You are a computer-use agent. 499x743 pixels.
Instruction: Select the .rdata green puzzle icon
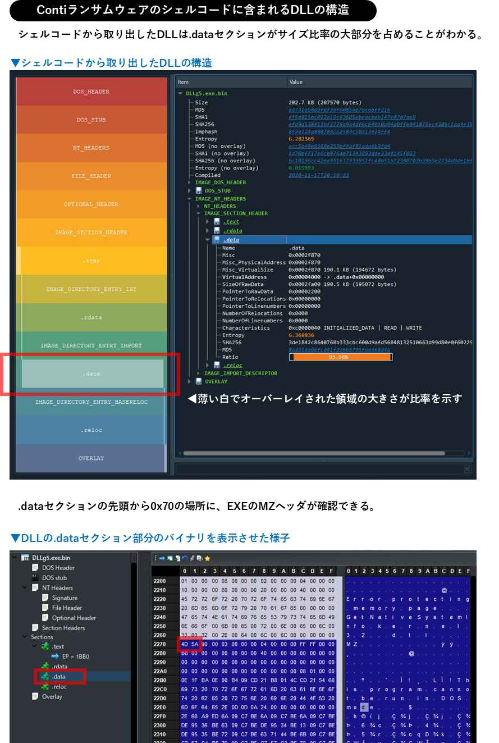(x=45, y=666)
